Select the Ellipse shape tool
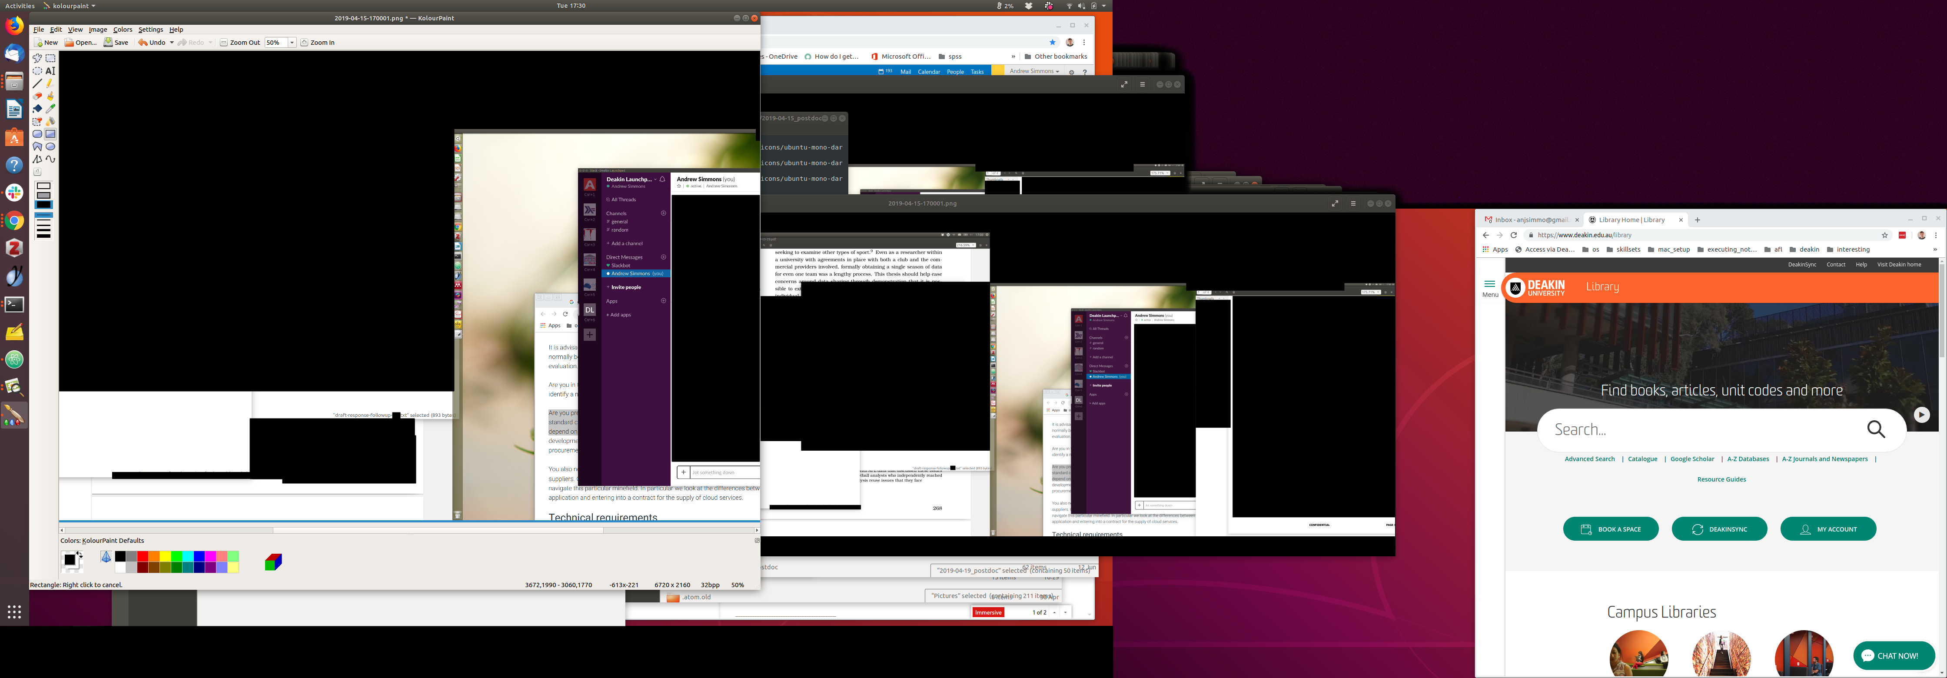The width and height of the screenshot is (1947, 678). [51, 146]
